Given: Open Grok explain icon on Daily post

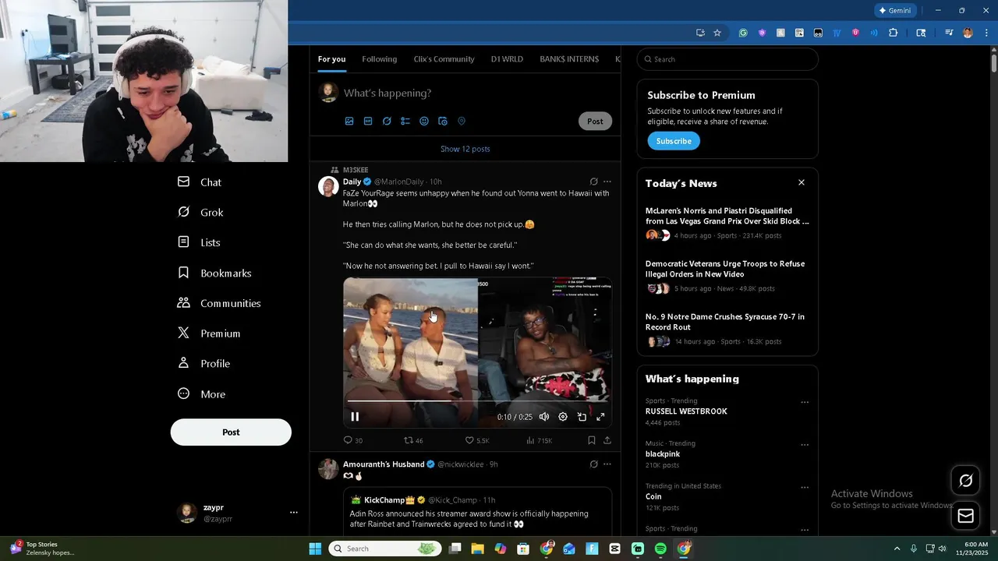Looking at the screenshot, I should click(593, 182).
